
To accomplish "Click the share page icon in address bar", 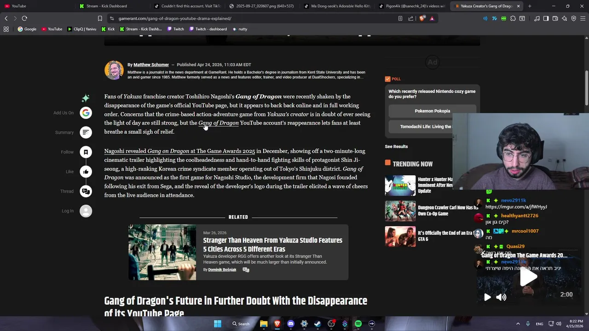I will point(410,18).
